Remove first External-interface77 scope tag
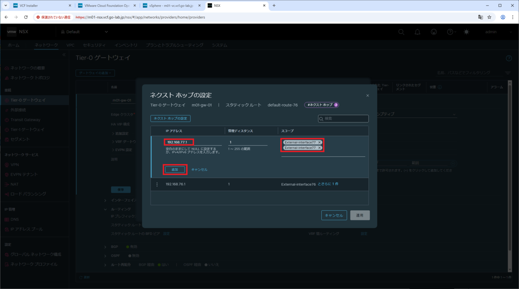 tap(320, 142)
